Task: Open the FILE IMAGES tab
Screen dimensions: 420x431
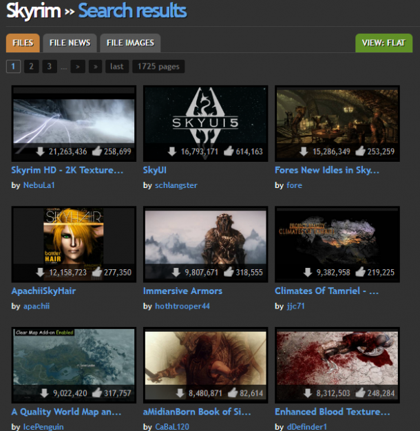Action: [x=130, y=43]
